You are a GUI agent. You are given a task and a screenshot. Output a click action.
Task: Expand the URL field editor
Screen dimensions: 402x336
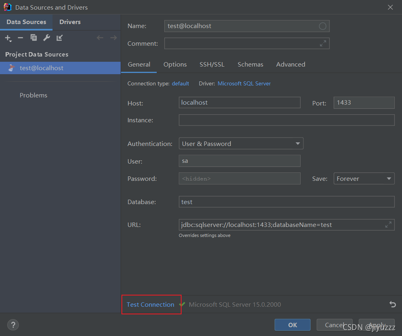click(x=388, y=225)
